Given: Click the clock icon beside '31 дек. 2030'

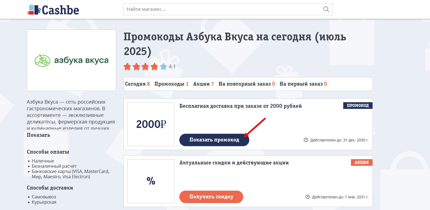Looking at the screenshot, I should 306,140.
